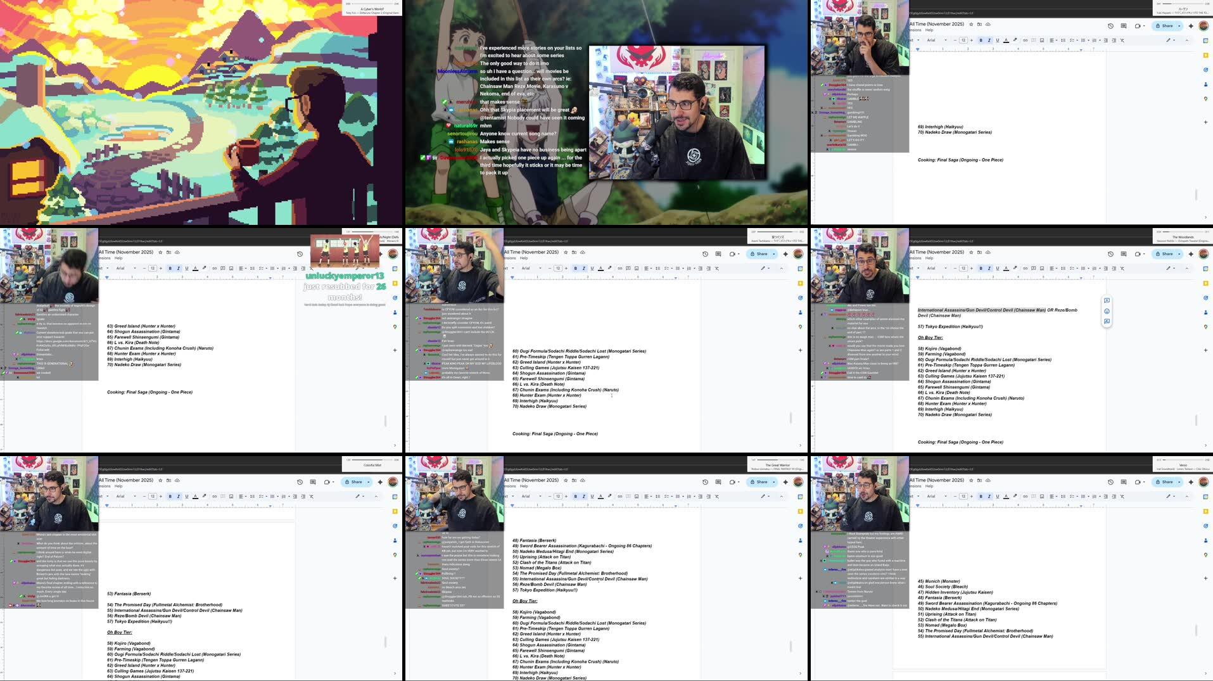This screenshot has height=681, width=1213.
Task: Open the text color picker
Action: point(1006,39)
